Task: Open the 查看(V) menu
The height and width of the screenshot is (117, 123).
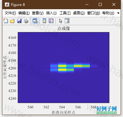Action: pyautogui.click(x=38, y=13)
